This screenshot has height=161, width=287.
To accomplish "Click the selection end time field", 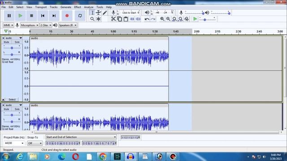I will [x=99, y=144].
